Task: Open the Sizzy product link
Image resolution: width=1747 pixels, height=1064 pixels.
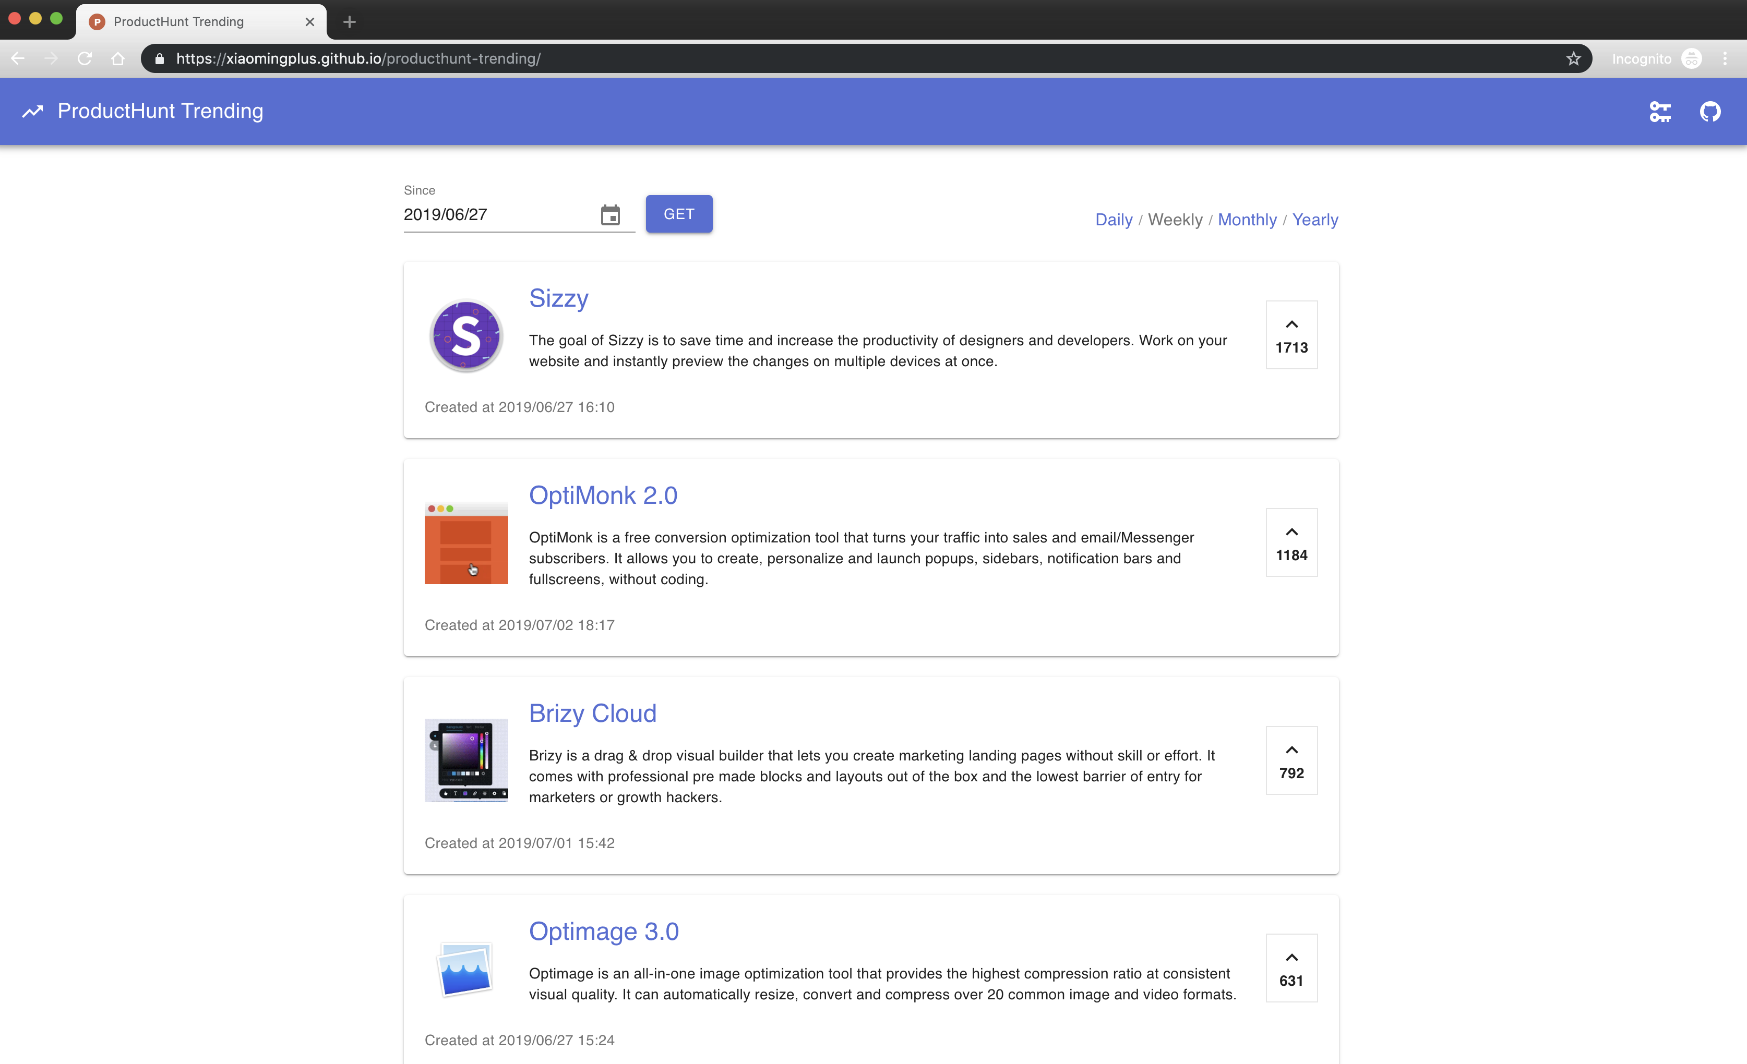Action: 558,298
